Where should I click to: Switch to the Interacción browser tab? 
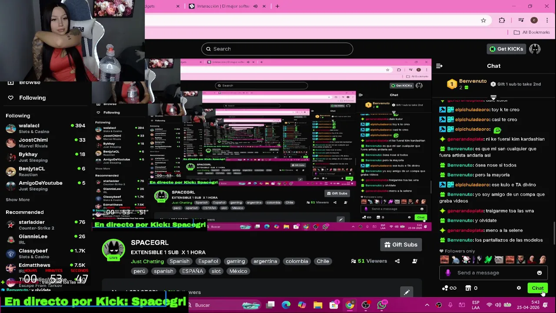click(223, 6)
